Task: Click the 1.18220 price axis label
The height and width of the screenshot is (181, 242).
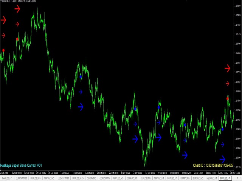Action: [x=237, y=6]
